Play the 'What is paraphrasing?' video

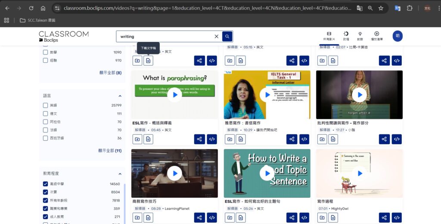(x=174, y=95)
